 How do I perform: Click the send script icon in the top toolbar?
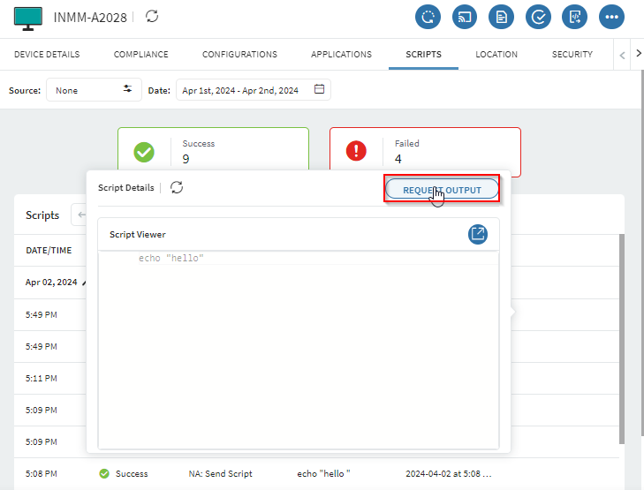pyautogui.click(x=575, y=17)
